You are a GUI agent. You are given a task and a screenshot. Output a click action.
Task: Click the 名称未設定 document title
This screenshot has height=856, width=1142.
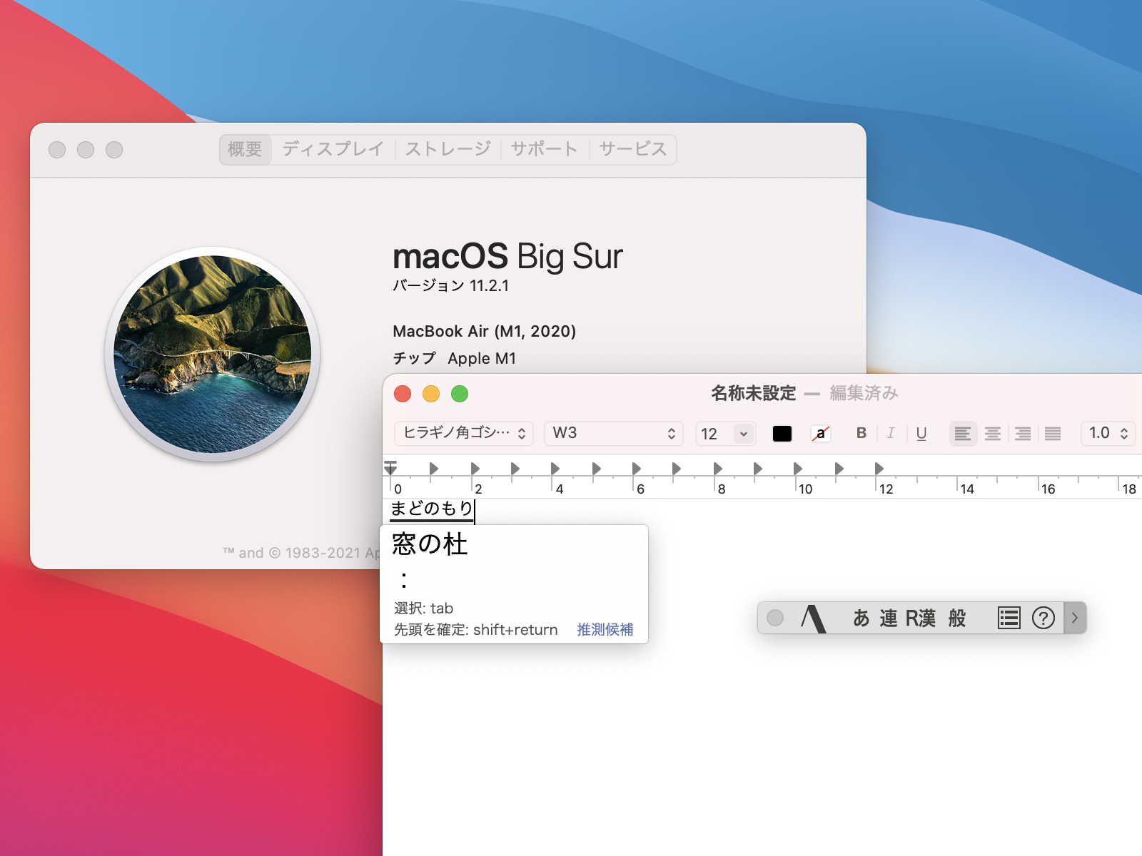(x=754, y=393)
